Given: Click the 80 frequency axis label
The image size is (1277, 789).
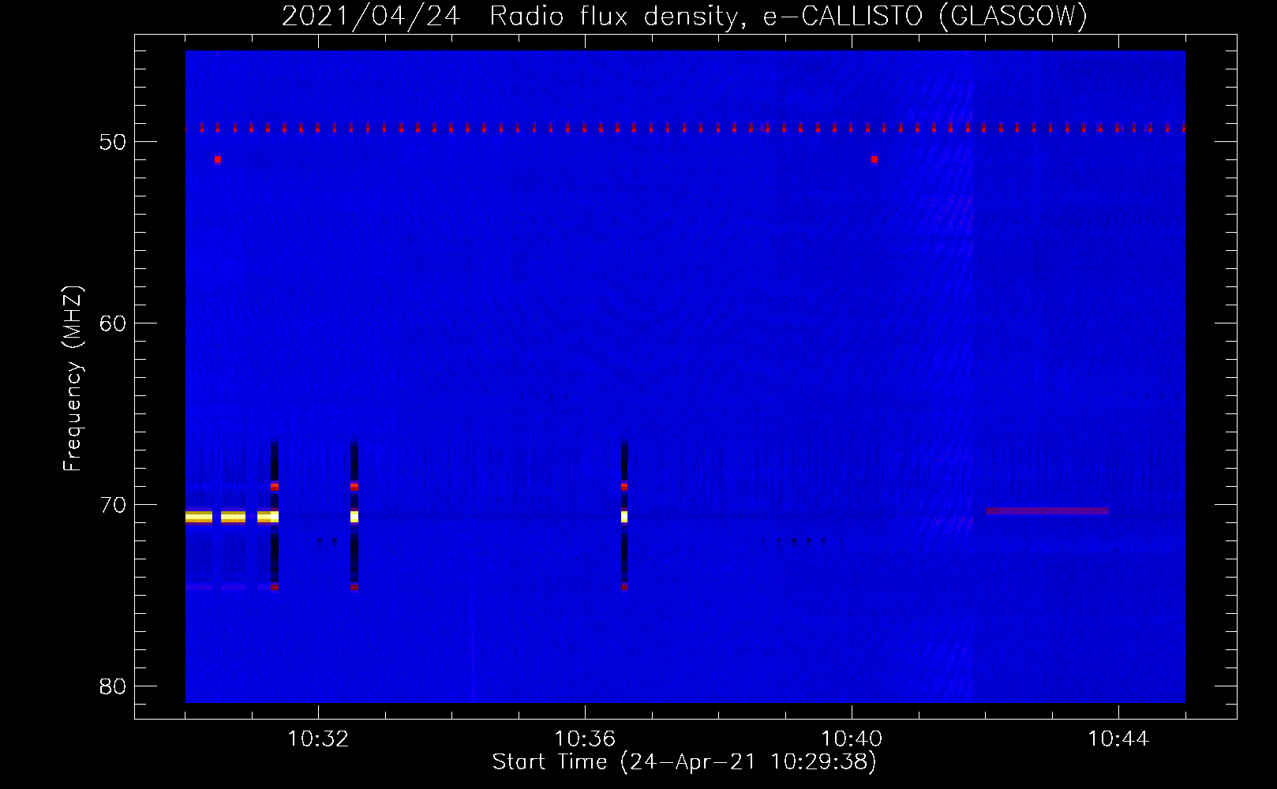Looking at the screenshot, I should [113, 686].
